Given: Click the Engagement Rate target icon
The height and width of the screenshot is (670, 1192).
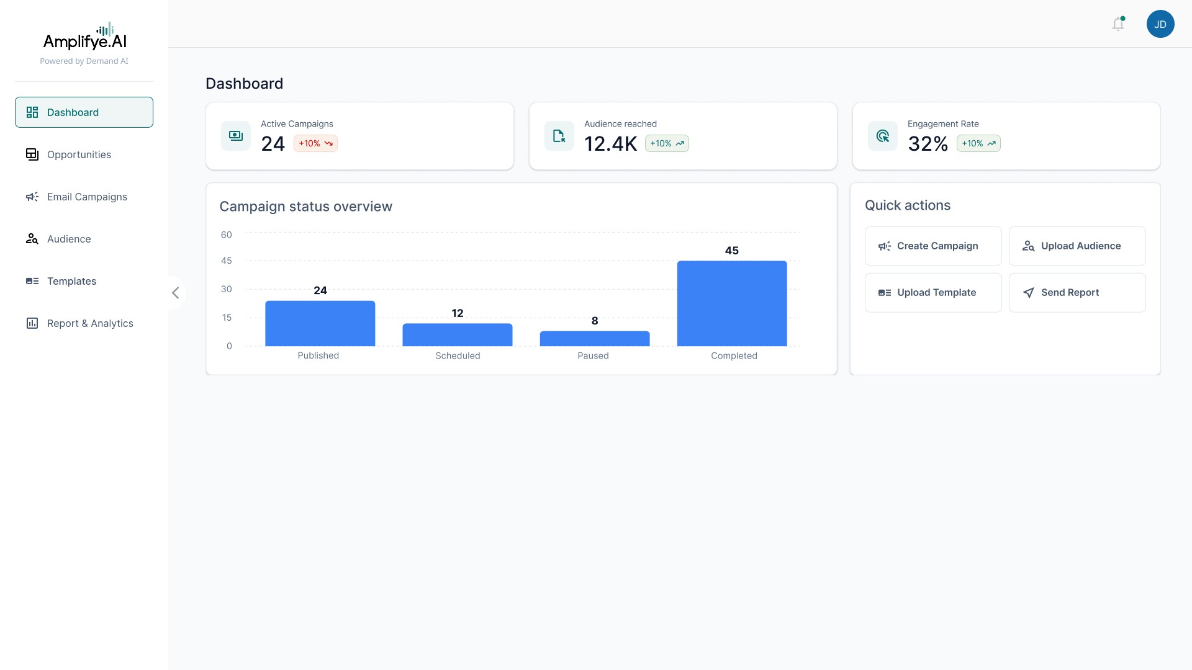Looking at the screenshot, I should [x=882, y=136].
